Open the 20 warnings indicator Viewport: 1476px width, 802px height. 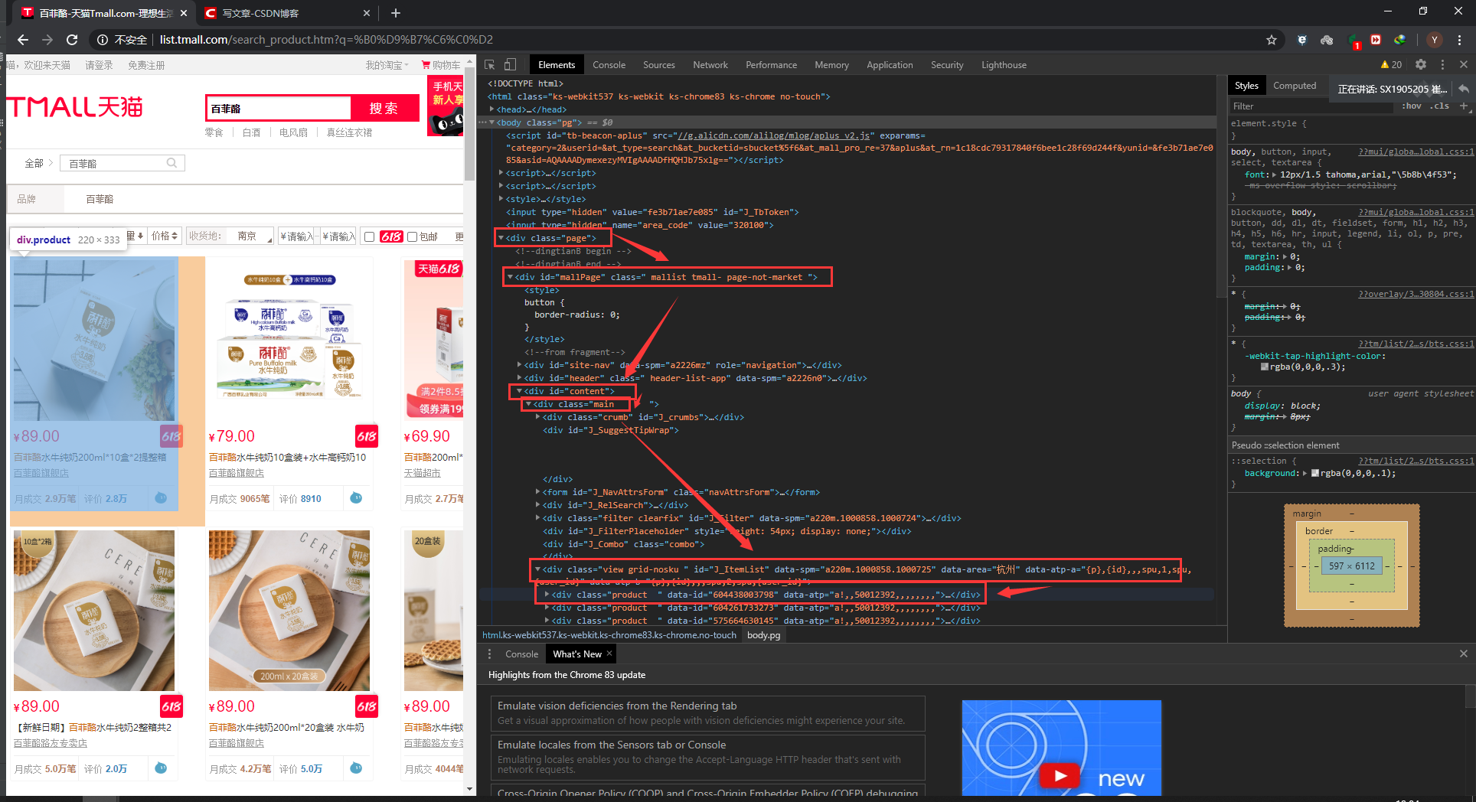point(1391,65)
